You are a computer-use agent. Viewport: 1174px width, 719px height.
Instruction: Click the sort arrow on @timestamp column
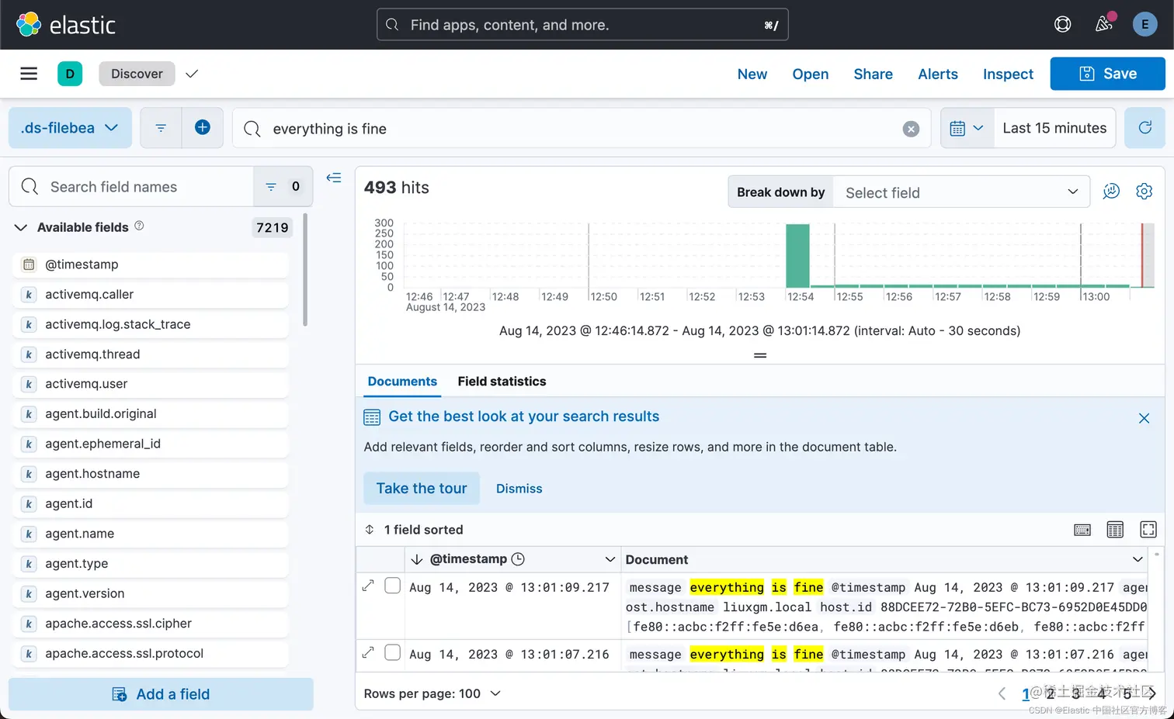[417, 559]
